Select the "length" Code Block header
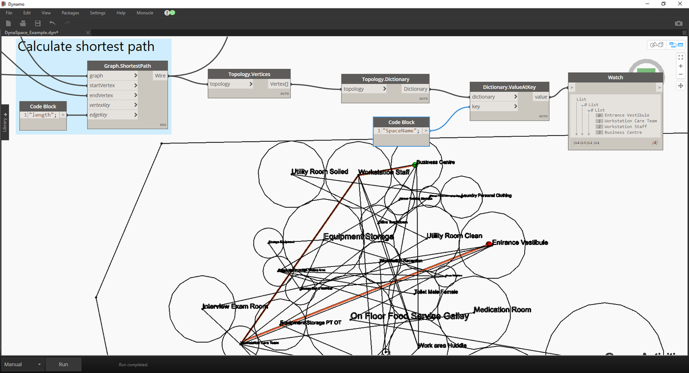Viewport: 689px width, 373px height. [44, 106]
